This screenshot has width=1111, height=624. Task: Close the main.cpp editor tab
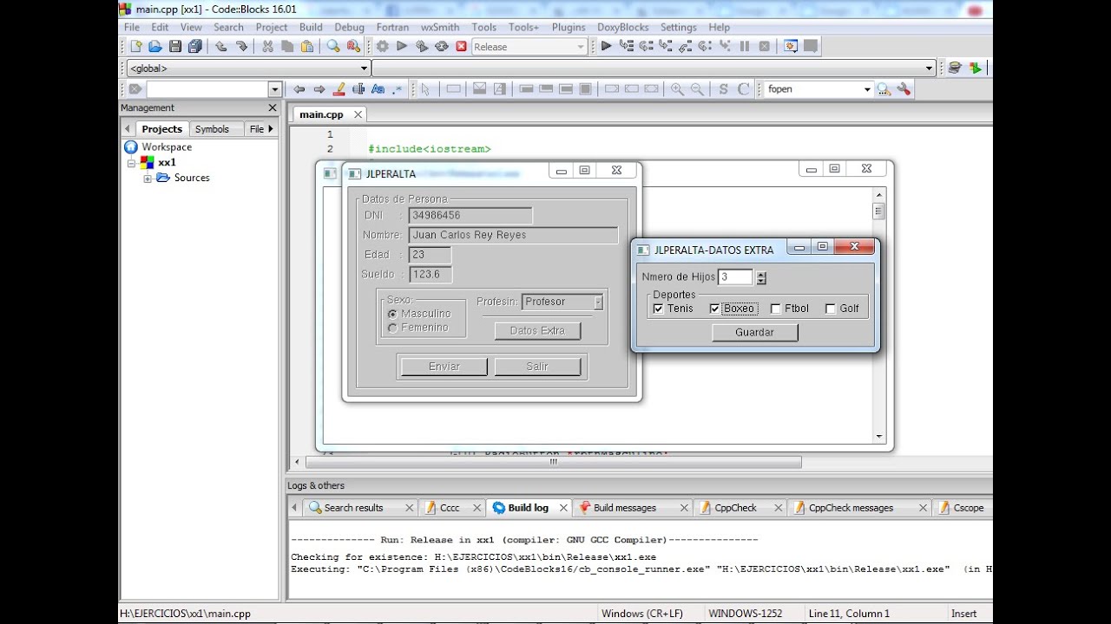tap(358, 114)
